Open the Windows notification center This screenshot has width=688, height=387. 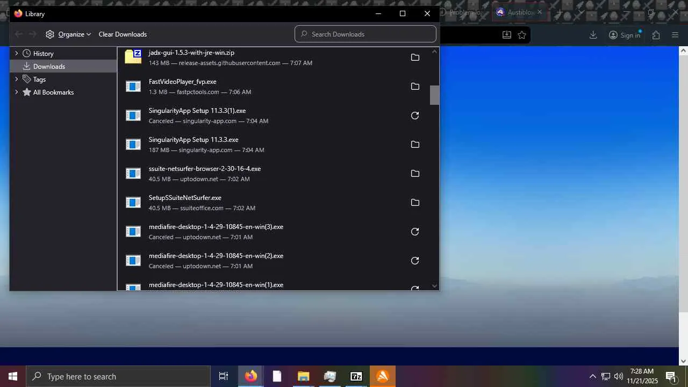(671, 376)
